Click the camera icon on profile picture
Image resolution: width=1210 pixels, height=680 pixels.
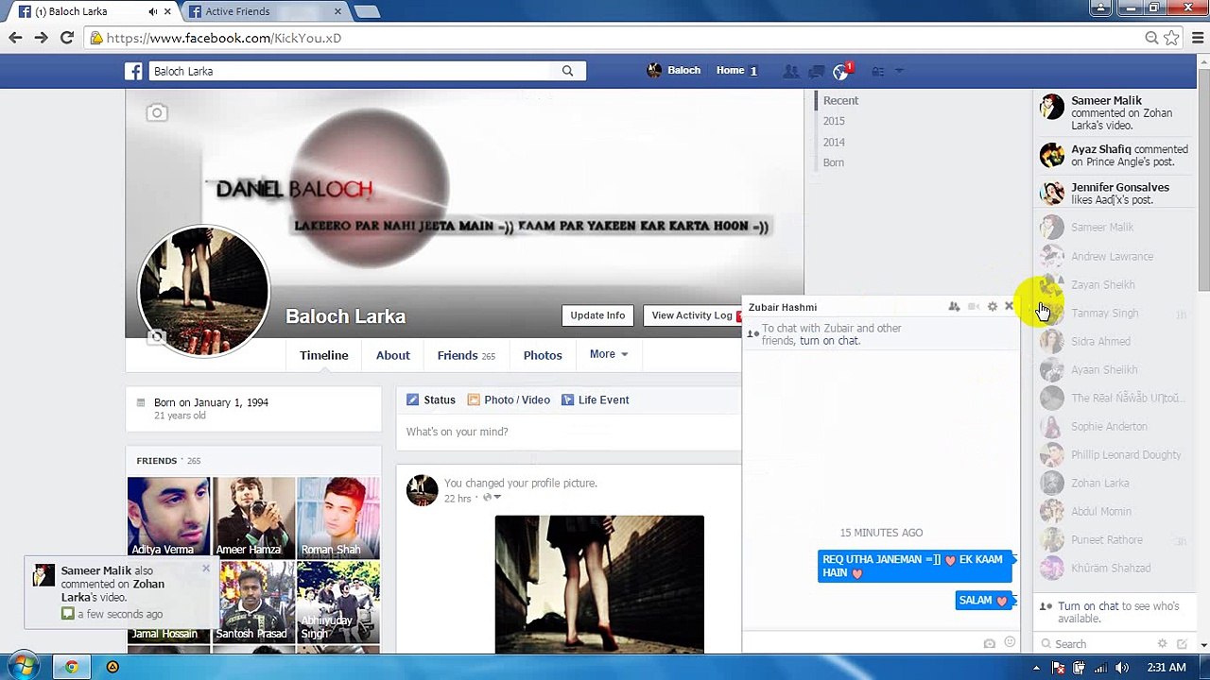pyautogui.click(x=157, y=336)
